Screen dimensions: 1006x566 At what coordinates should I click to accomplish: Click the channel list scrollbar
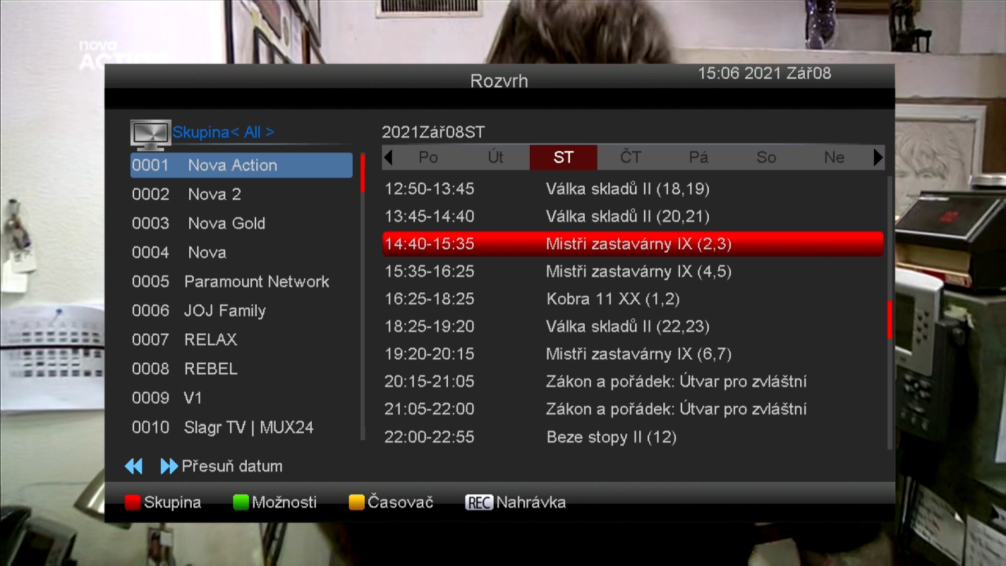(x=363, y=296)
